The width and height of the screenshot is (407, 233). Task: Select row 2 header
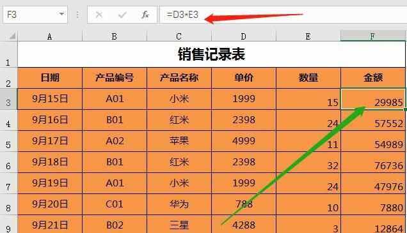tap(8, 78)
